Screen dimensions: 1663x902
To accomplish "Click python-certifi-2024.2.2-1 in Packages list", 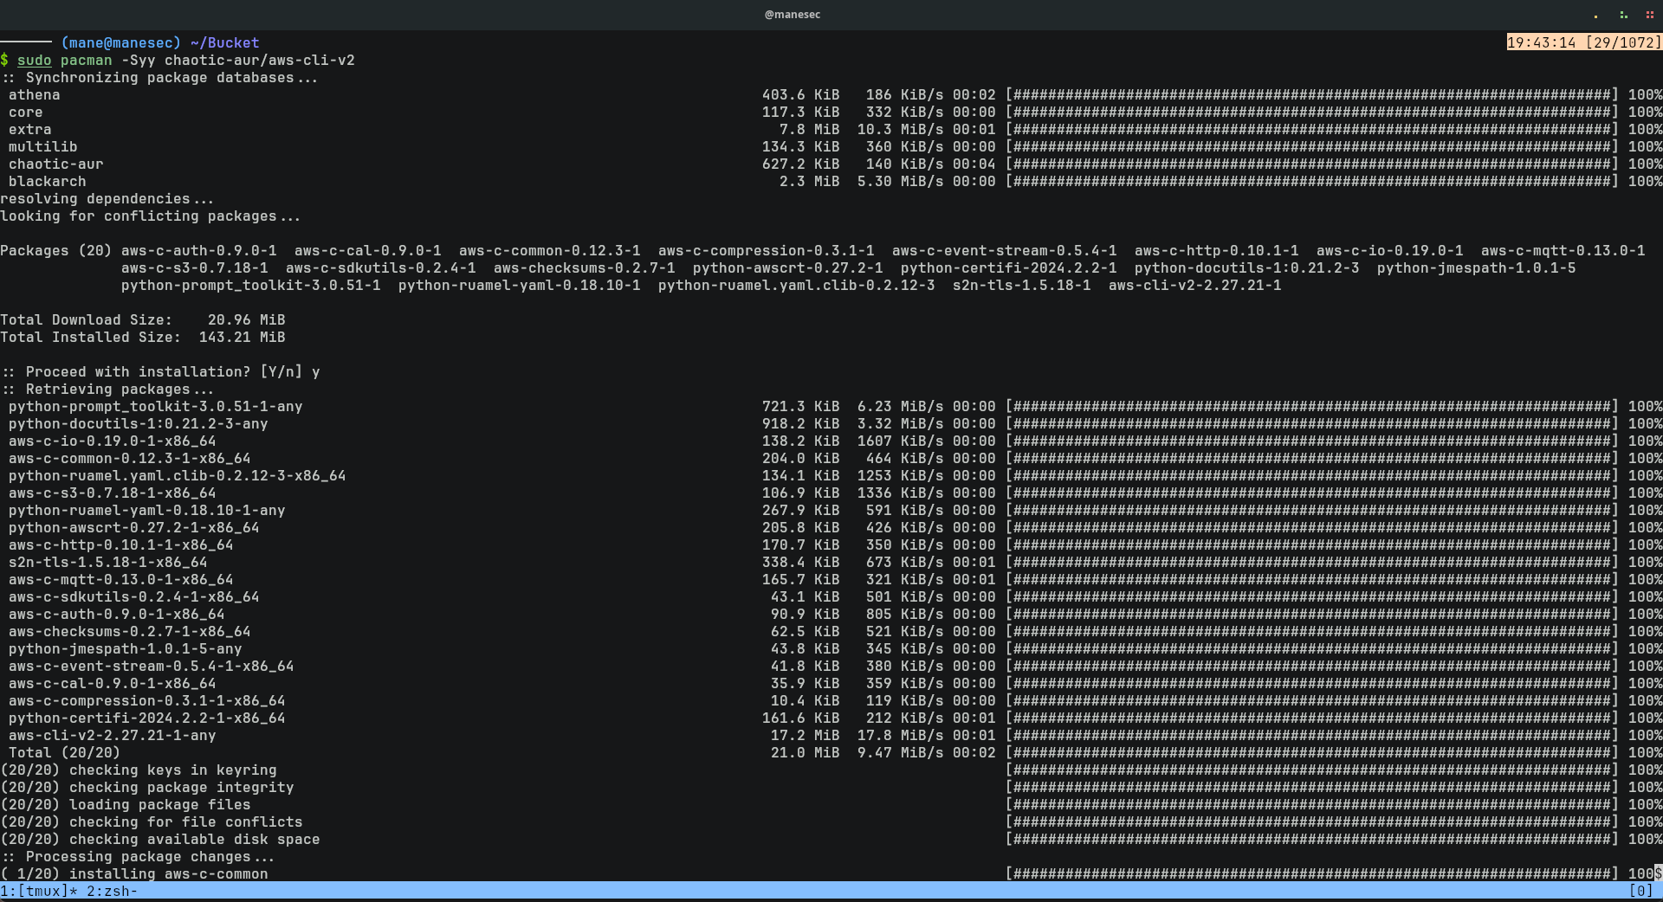I will pyautogui.click(x=1008, y=267).
